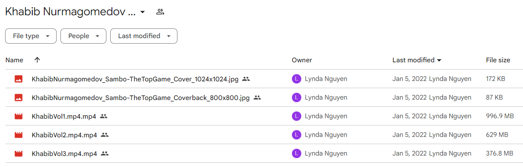Click shared icon next to Coverback_800x800.jpg

257,97
